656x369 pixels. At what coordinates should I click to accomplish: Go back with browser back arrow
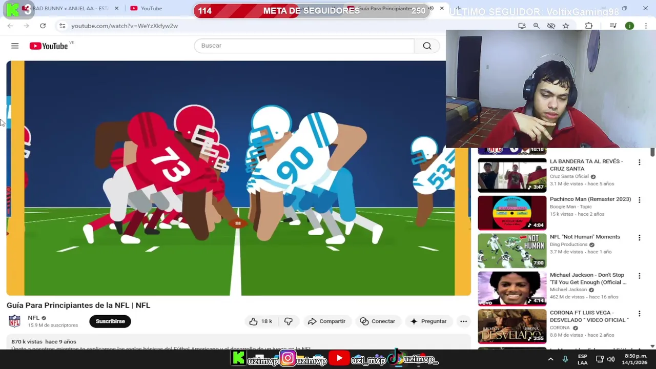click(10, 26)
